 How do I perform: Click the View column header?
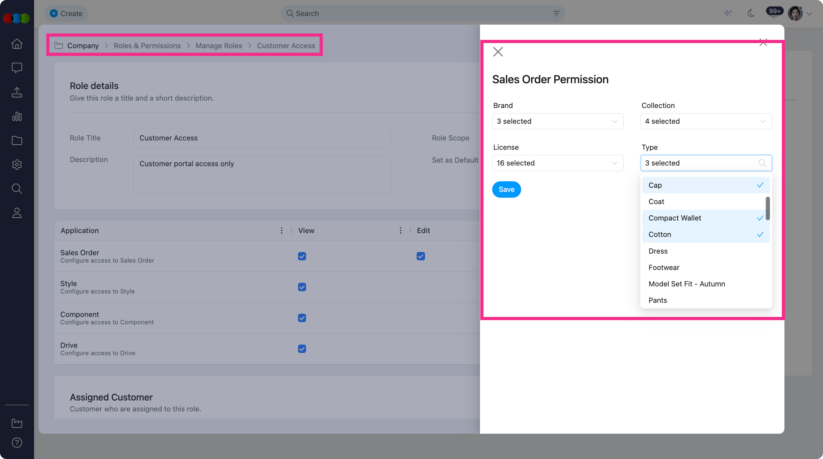click(x=306, y=230)
